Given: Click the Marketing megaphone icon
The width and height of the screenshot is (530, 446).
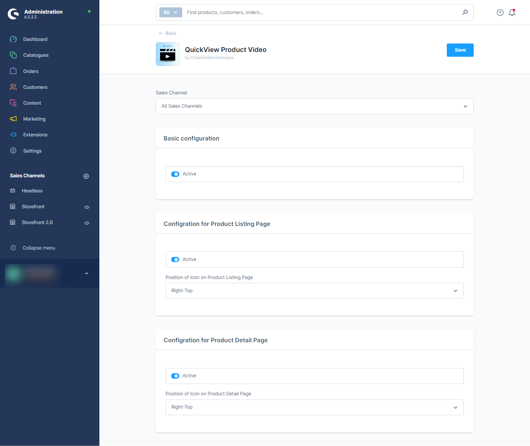Looking at the screenshot, I should coord(13,119).
